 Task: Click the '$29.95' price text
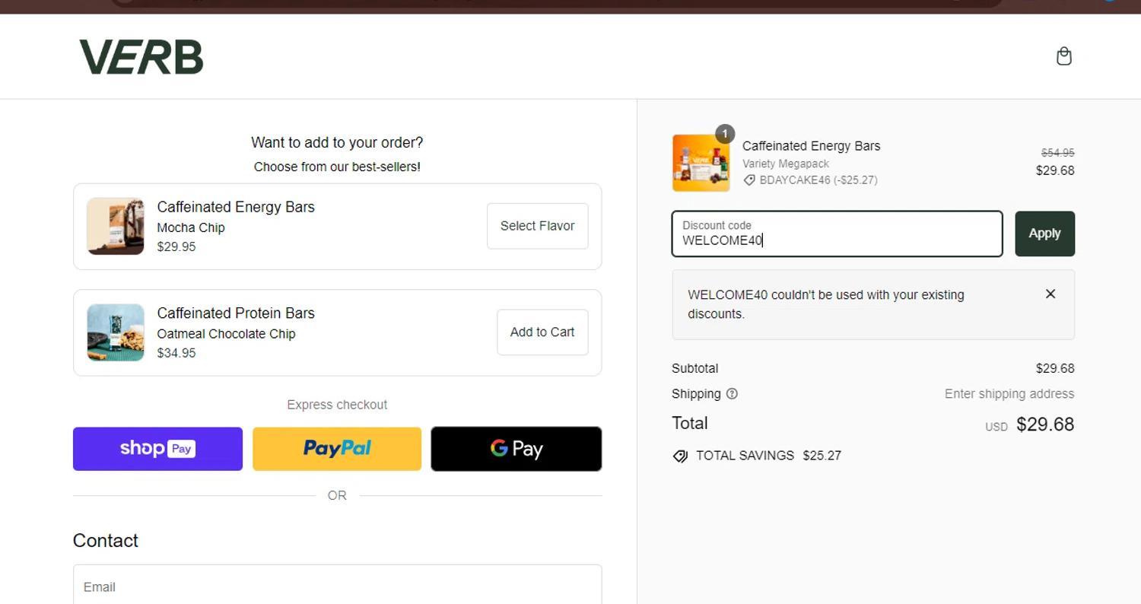tap(176, 246)
